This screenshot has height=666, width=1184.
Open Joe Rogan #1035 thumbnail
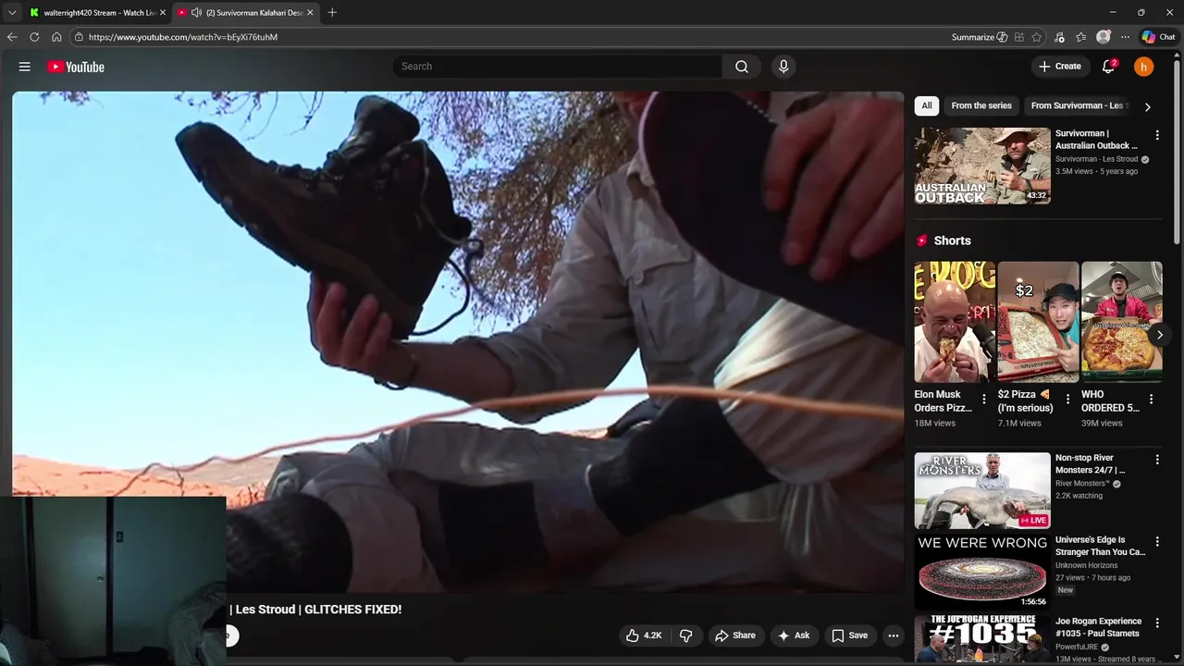click(x=982, y=640)
